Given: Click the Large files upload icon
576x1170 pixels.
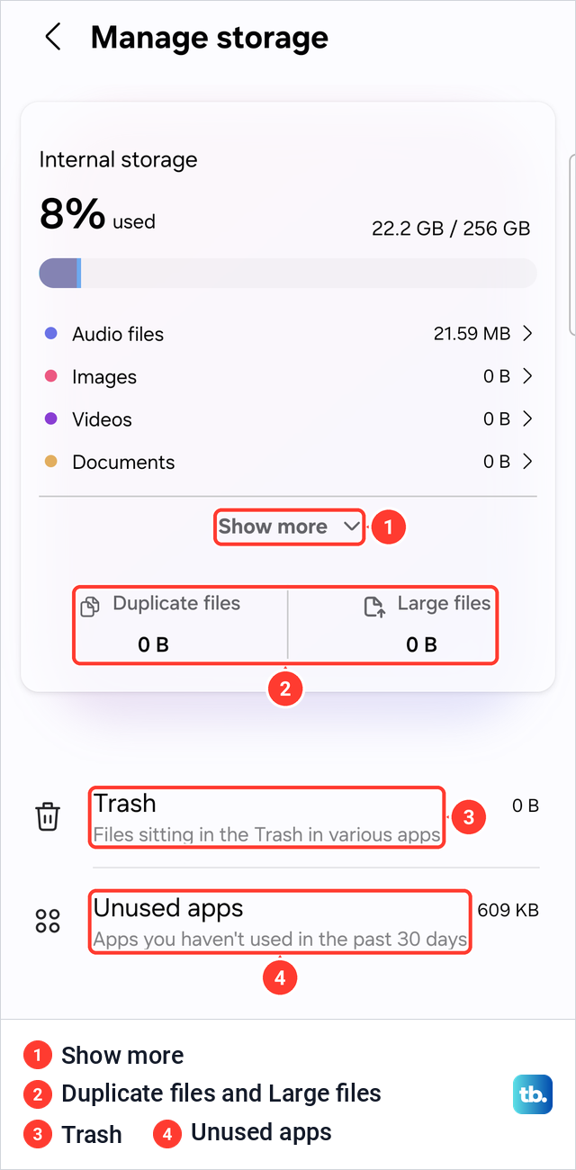Looking at the screenshot, I should [x=374, y=607].
